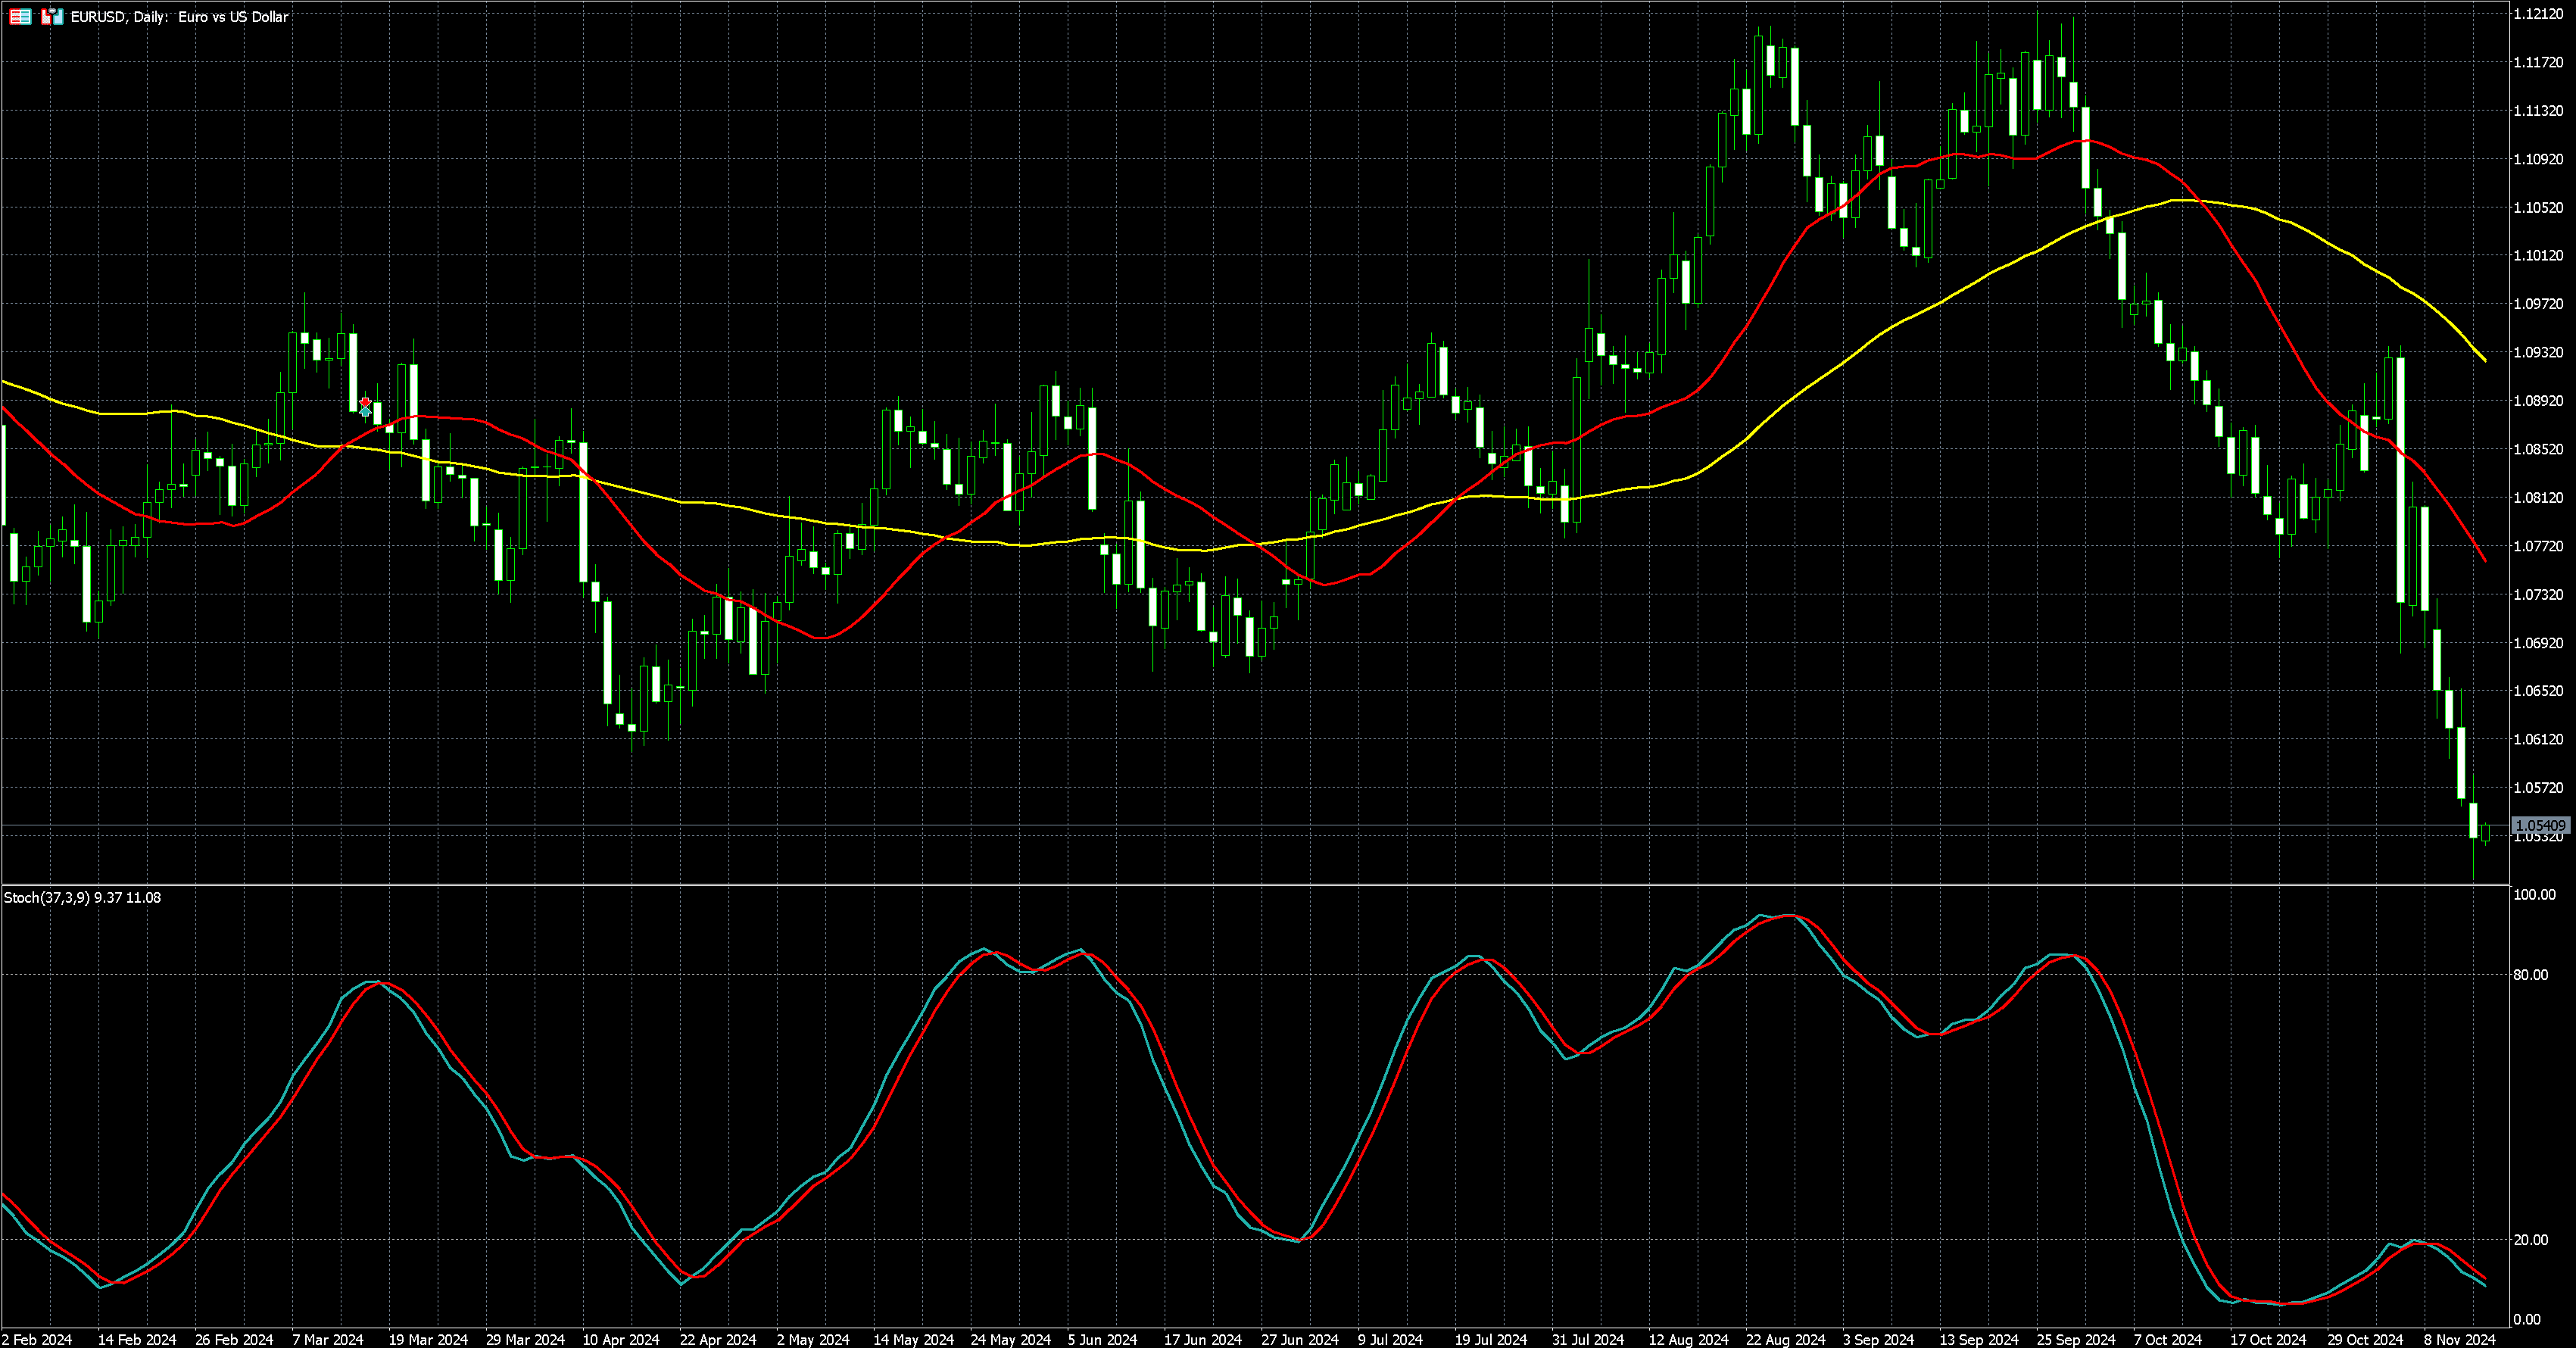The image size is (2576, 1348).
Task: Click the 20.00 stochastic level label
Action: click(x=2531, y=1240)
